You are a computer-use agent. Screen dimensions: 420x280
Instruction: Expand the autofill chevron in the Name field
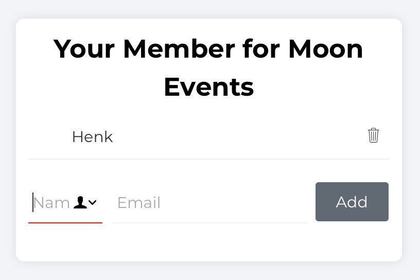tap(93, 203)
